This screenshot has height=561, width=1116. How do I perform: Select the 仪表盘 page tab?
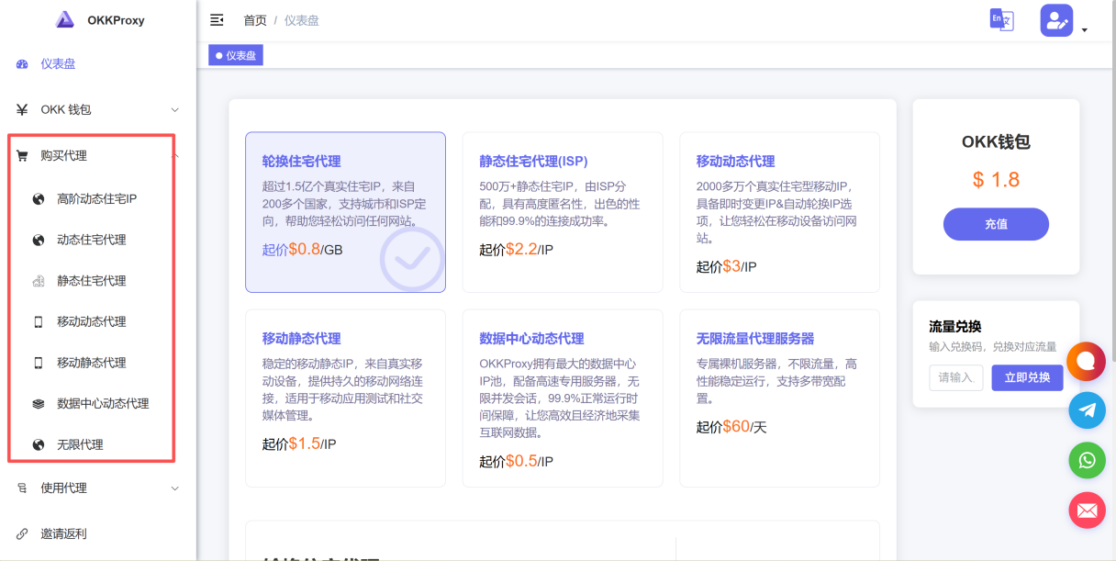click(x=236, y=55)
